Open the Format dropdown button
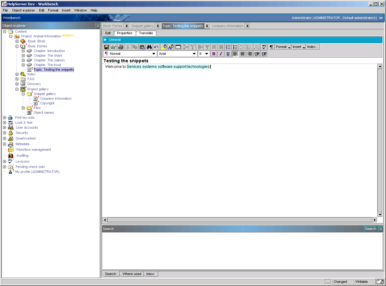386x286 pixels. [x=283, y=47]
